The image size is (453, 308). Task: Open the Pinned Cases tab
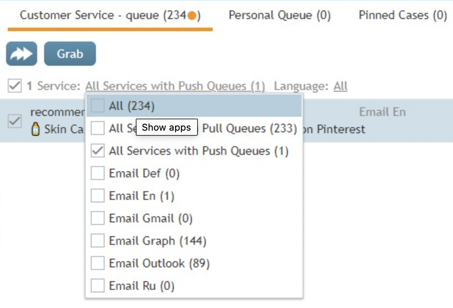click(x=402, y=16)
